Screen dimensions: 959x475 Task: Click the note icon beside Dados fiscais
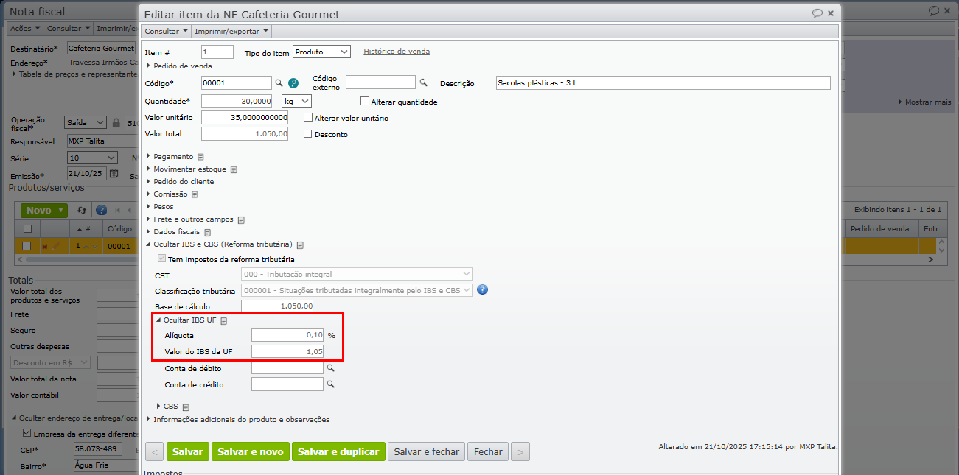(x=207, y=232)
